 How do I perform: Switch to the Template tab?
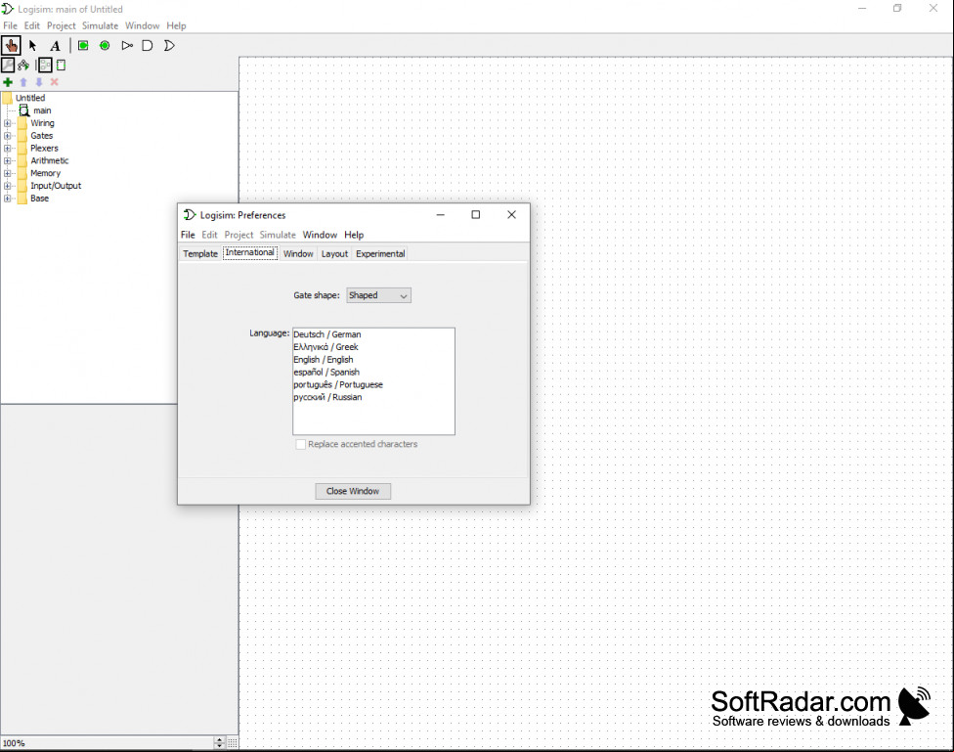coord(200,254)
